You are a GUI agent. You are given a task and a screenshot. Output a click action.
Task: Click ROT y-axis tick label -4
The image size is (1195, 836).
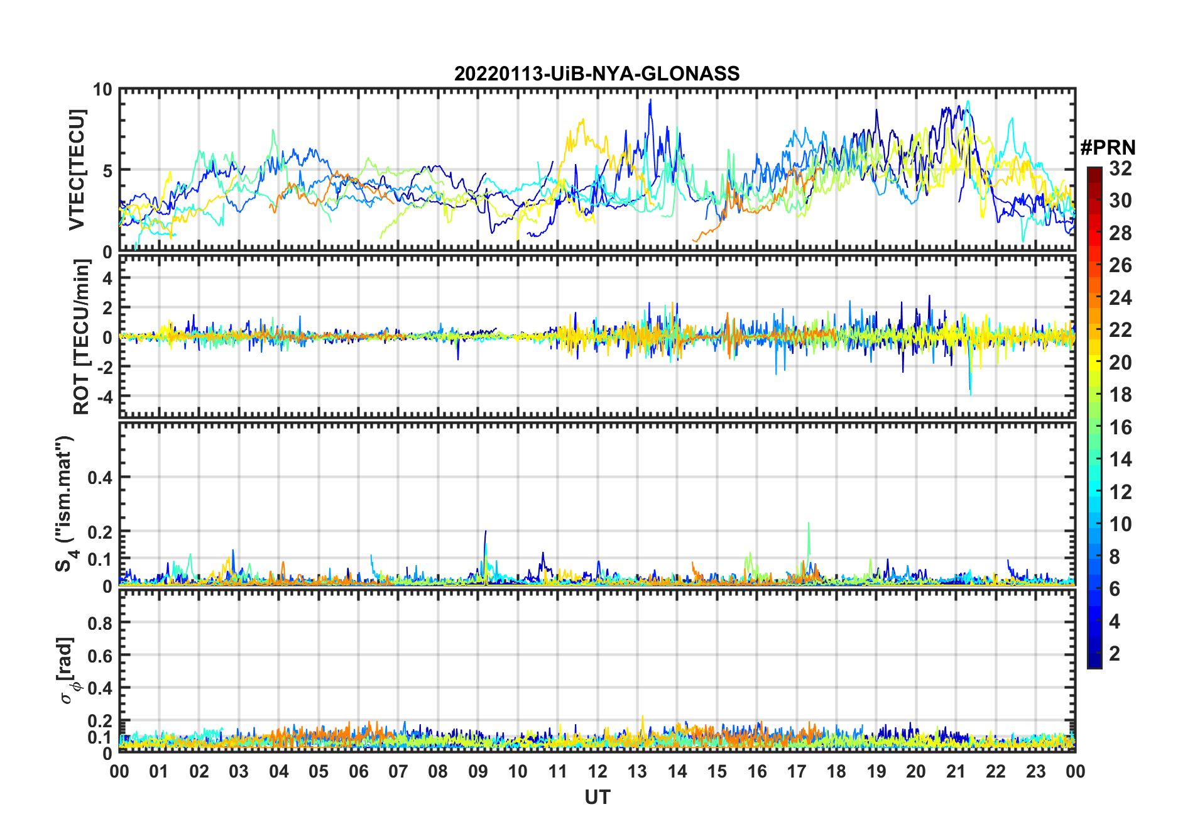(104, 397)
